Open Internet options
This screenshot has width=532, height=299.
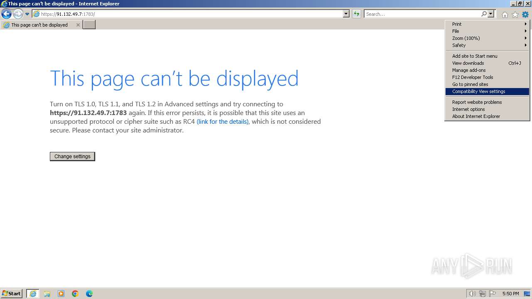pos(487,109)
